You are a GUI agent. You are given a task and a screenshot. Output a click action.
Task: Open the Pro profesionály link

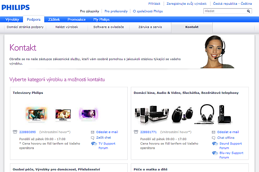(116, 11)
